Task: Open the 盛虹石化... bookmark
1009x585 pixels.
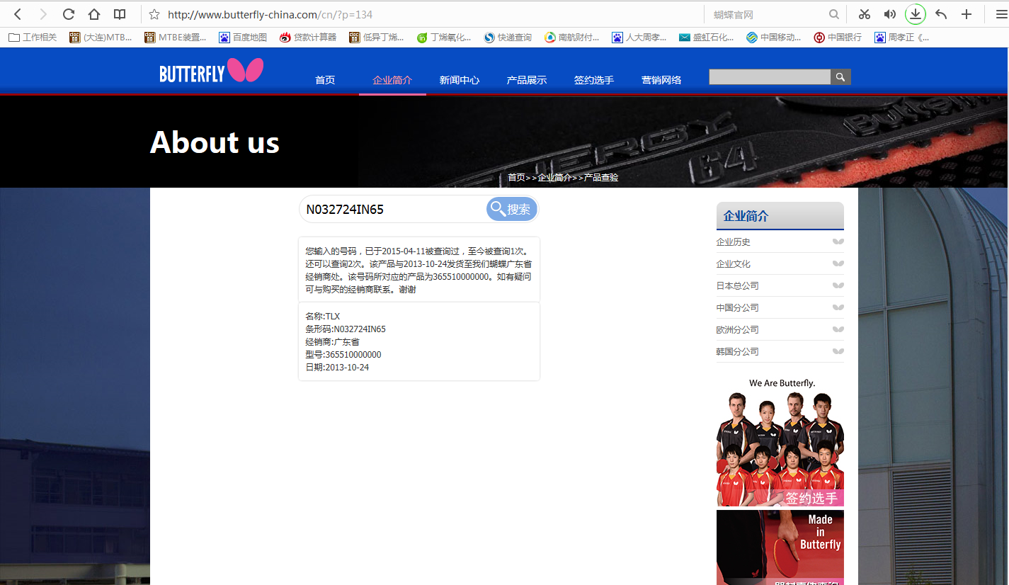Action: [707, 38]
